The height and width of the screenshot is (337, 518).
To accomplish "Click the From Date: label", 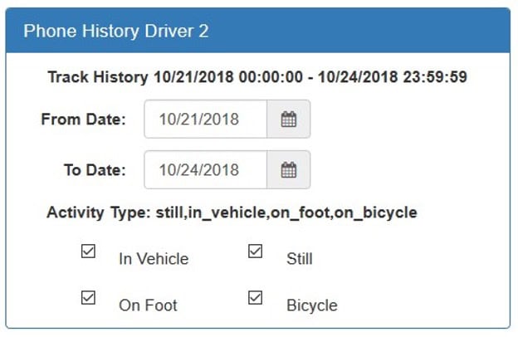I will pos(84,119).
